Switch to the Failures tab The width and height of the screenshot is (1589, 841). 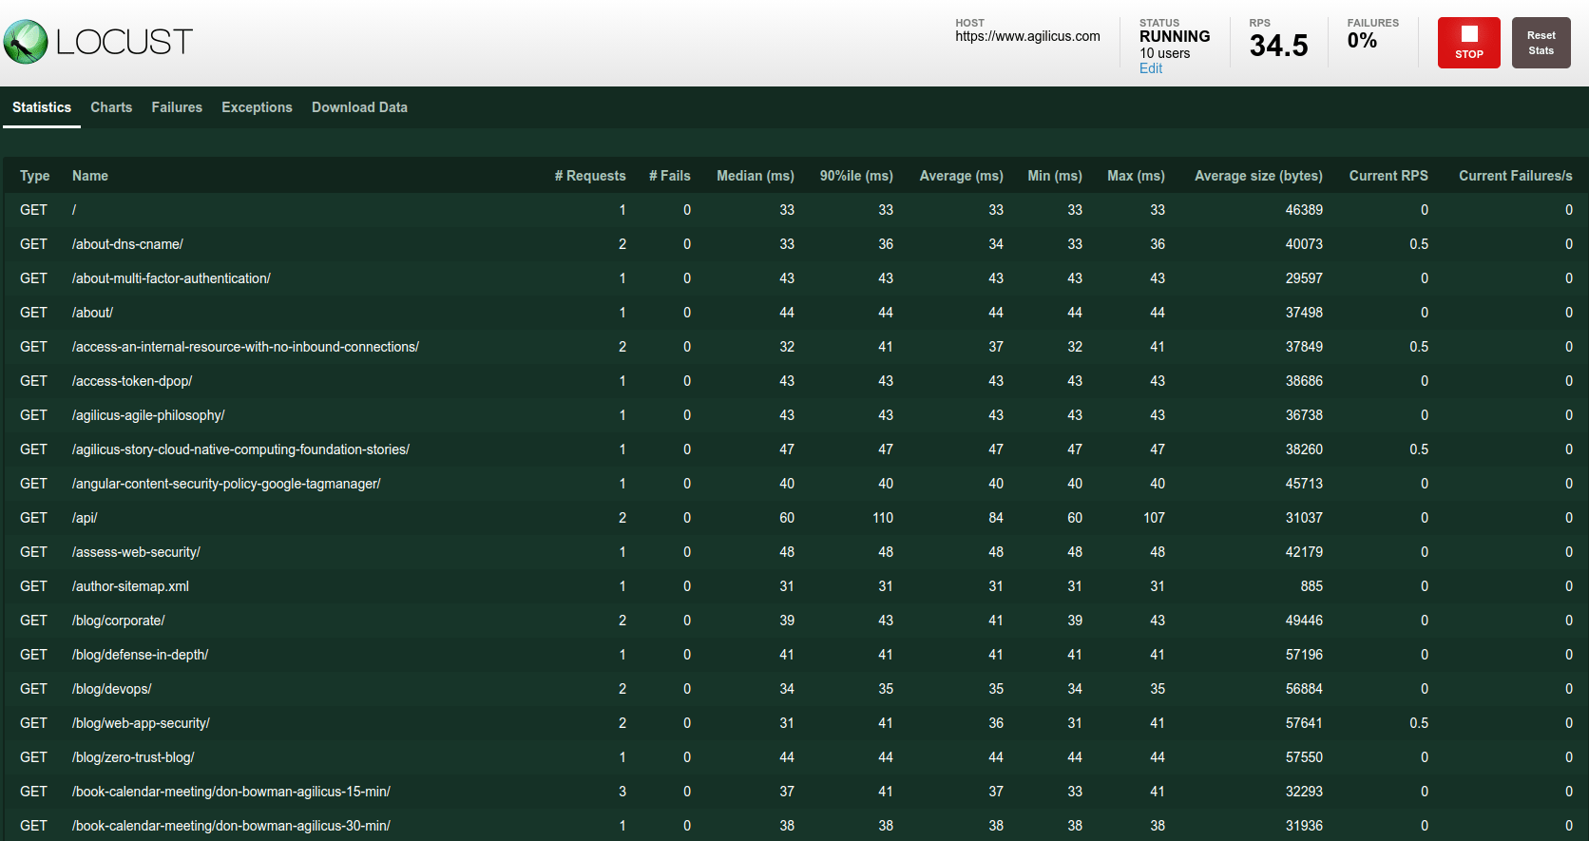pos(177,107)
